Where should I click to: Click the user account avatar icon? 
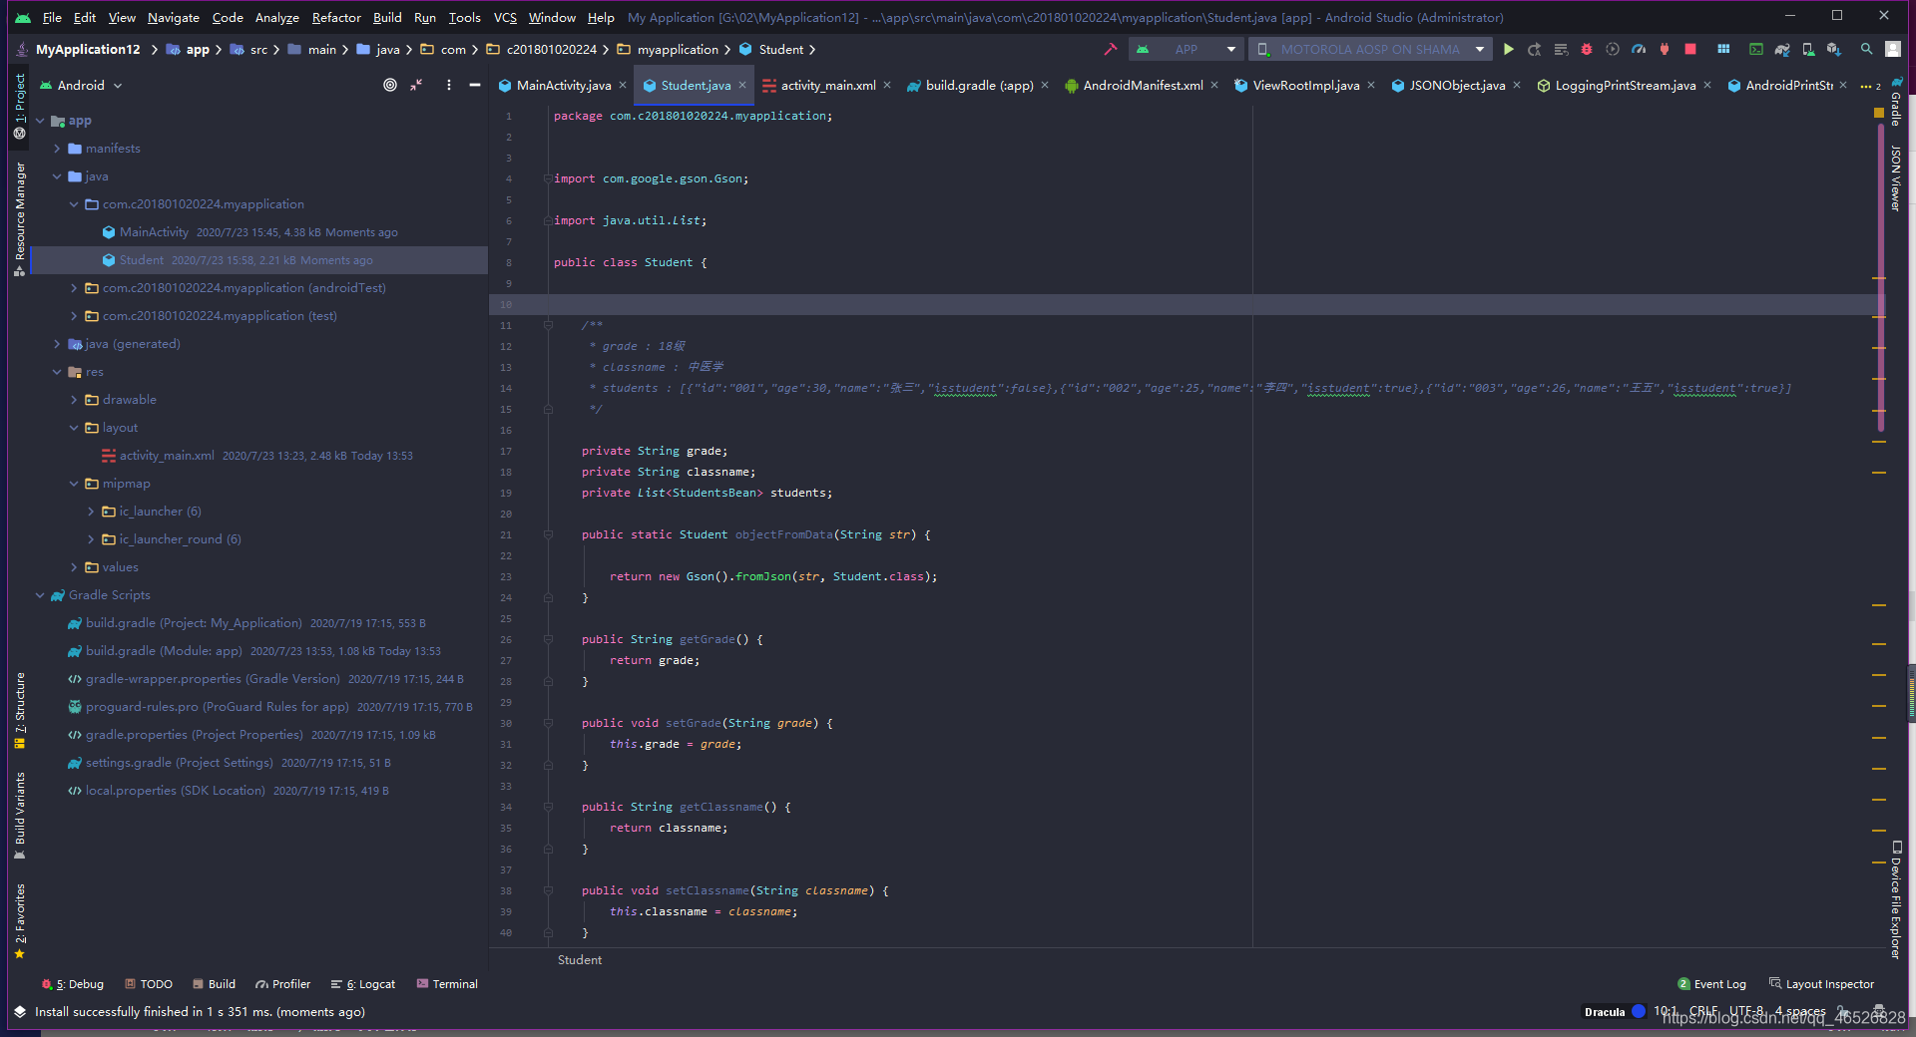(1892, 49)
